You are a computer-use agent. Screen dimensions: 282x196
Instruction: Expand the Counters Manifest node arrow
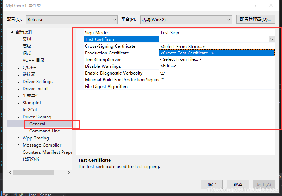point(18,152)
